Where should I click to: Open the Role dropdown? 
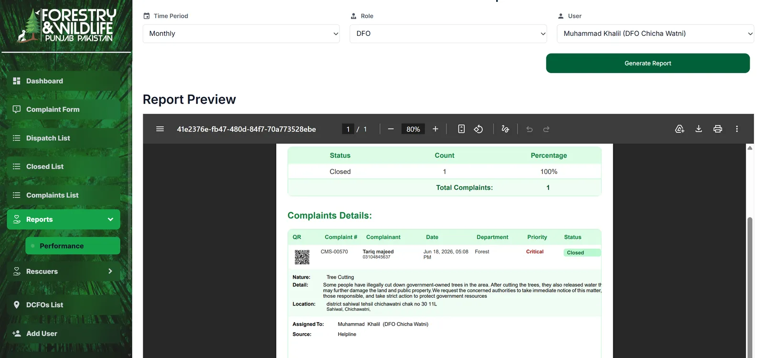tap(448, 33)
